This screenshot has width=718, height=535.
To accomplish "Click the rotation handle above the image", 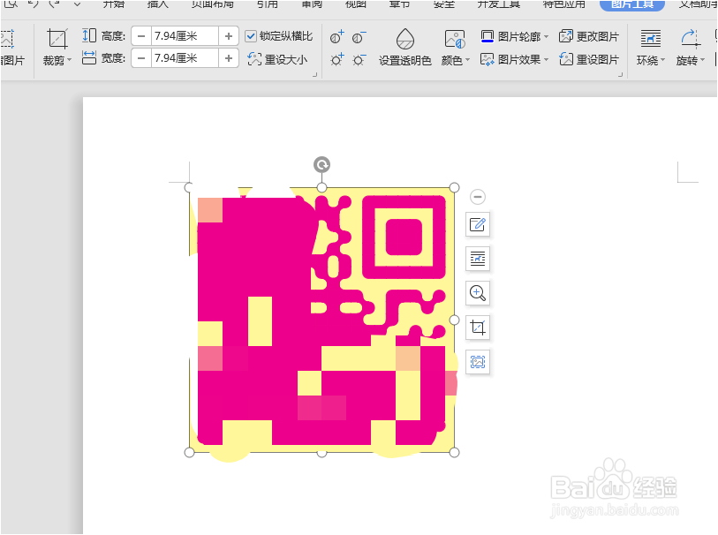I will (322, 164).
